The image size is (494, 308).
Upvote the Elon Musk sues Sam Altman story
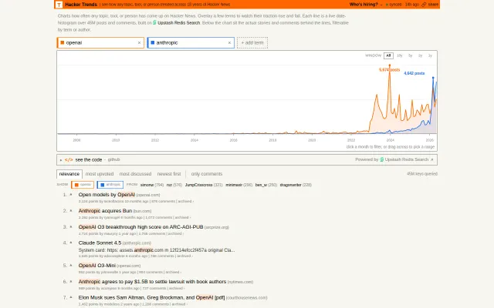(71, 297)
